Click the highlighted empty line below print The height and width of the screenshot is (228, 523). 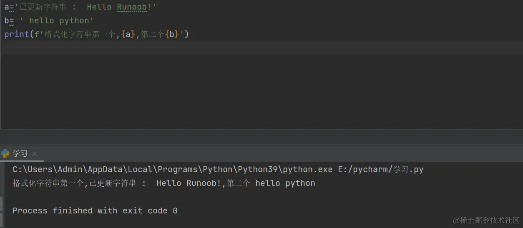[x=250, y=48]
